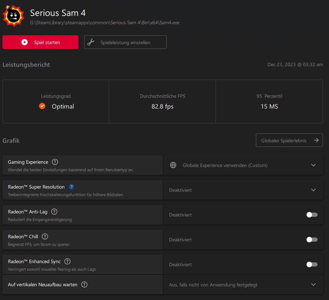The width and height of the screenshot is (329, 300).
Task: Click the globe icon in Gaming Experience dropdown
Action: tap(173, 165)
